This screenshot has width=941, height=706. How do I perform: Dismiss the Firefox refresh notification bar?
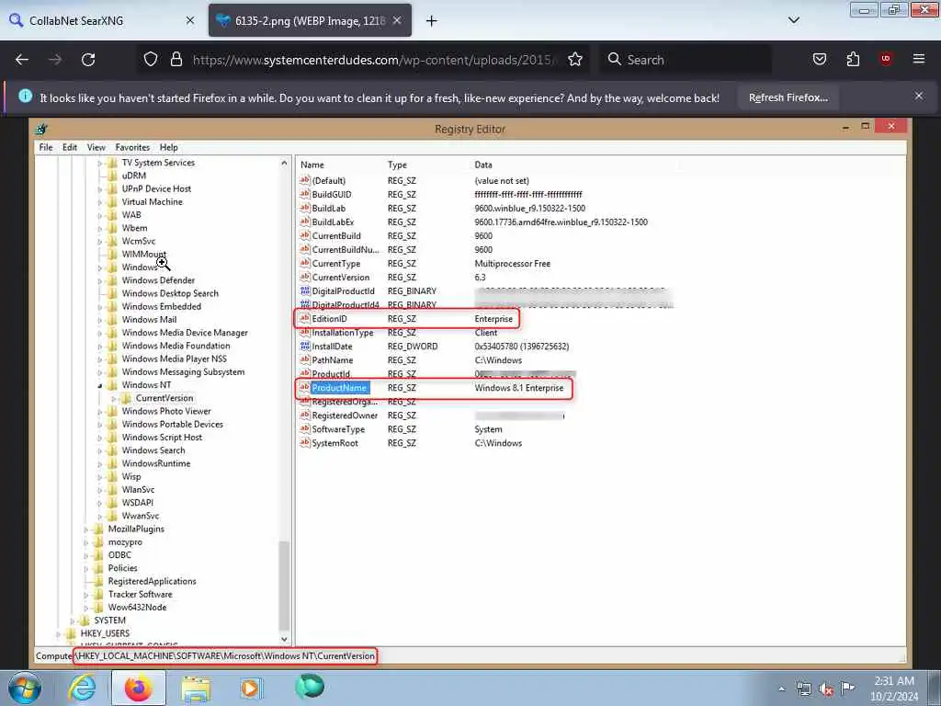pos(919,96)
